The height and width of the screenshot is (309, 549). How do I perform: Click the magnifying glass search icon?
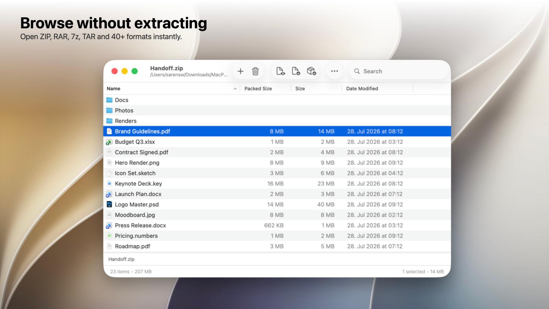click(x=357, y=71)
